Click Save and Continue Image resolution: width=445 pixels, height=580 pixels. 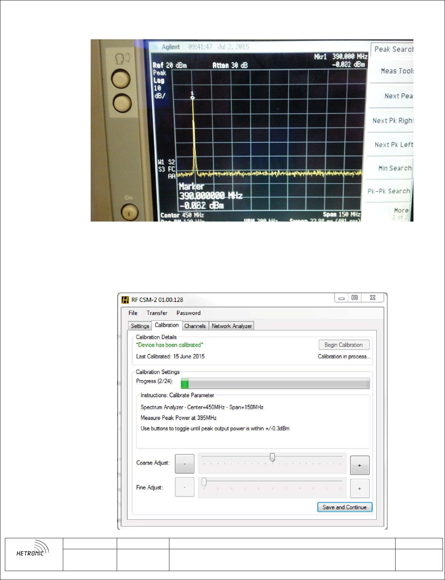point(344,507)
